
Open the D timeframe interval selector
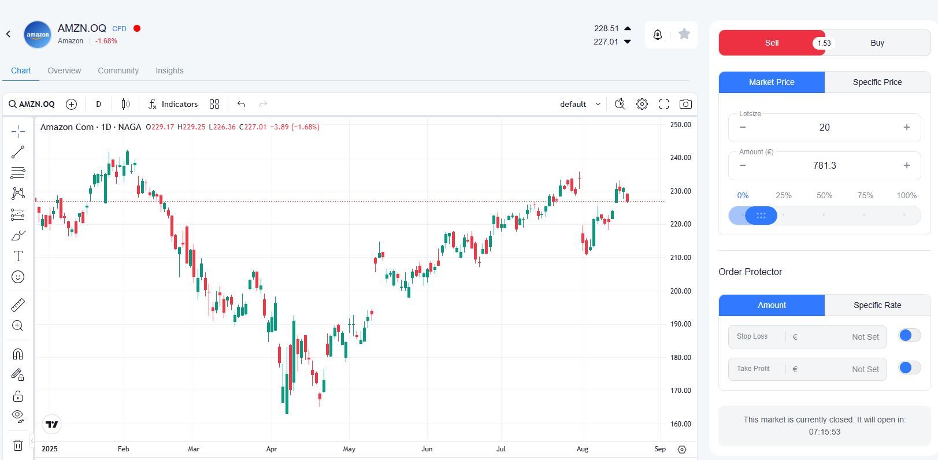pos(98,104)
